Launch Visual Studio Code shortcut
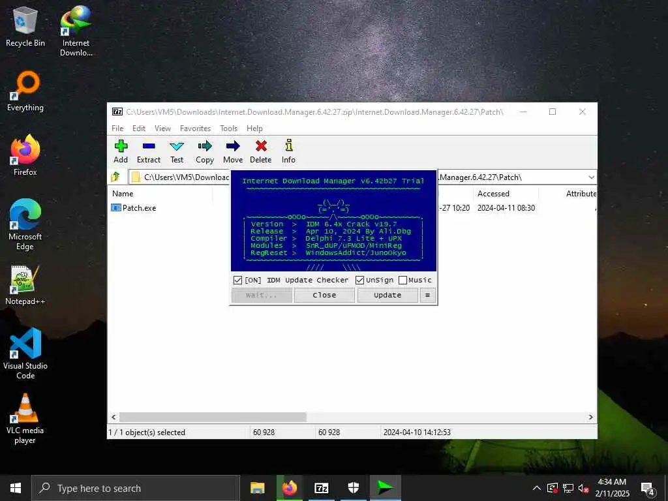 pos(25,354)
